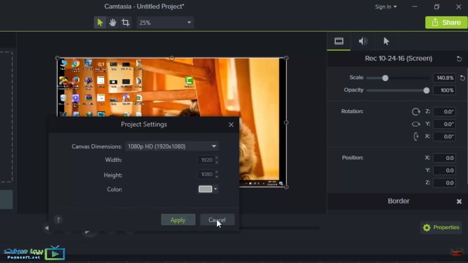This screenshot has width=468, height=263.
Task: Edit the Position X value field
Action: (x=445, y=158)
